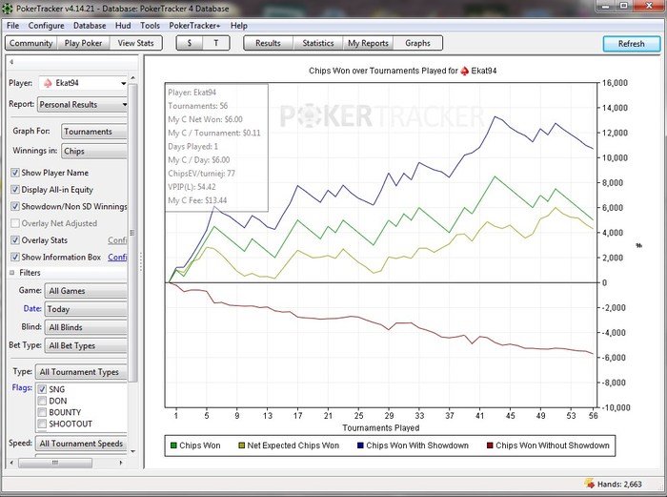
Task: Click sidebar vertical scrollbar down arrow
Action: (132, 451)
